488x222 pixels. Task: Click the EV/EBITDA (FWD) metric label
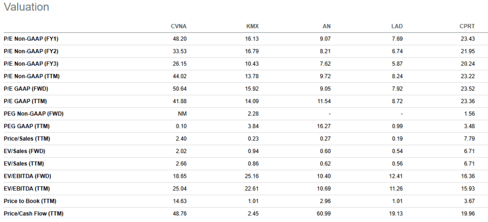28,176
